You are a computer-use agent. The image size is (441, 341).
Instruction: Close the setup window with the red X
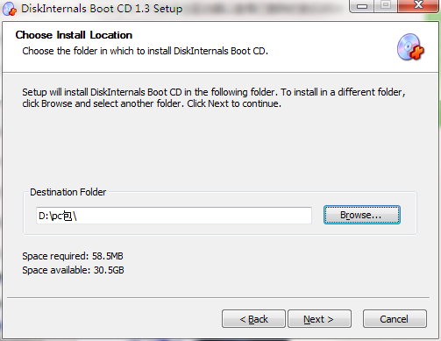pyautogui.click(x=418, y=5)
